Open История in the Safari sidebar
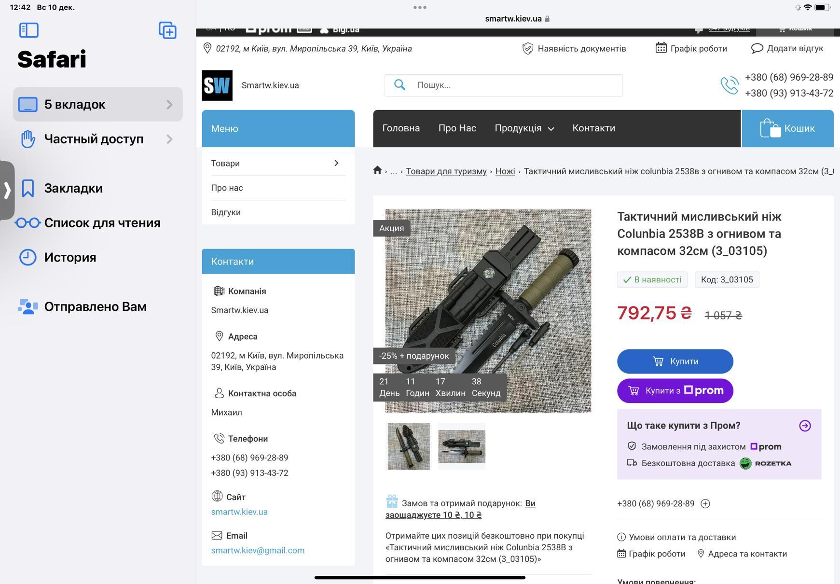 [x=70, y=257]
